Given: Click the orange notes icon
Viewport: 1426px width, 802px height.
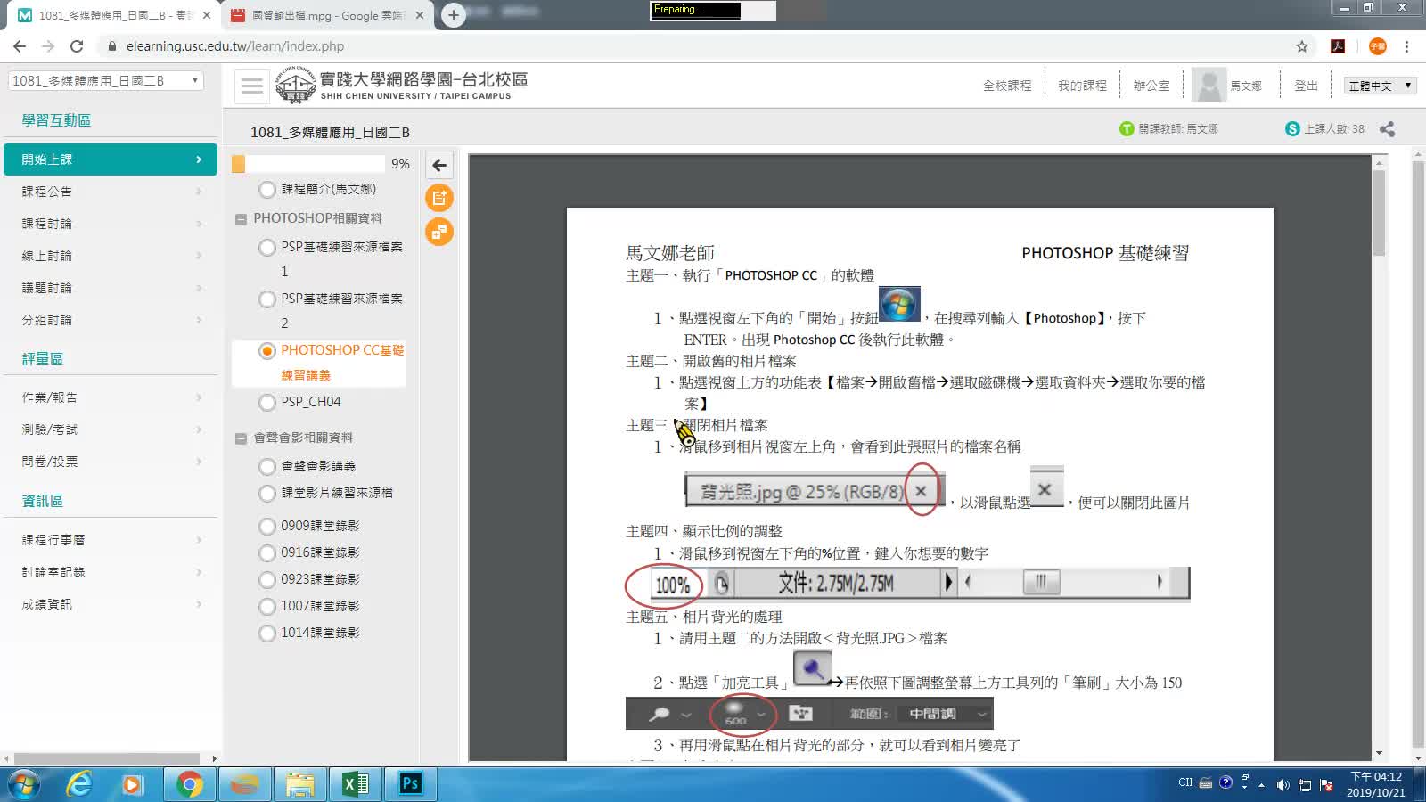Looking at the screenshot, I should click(439, 198).
